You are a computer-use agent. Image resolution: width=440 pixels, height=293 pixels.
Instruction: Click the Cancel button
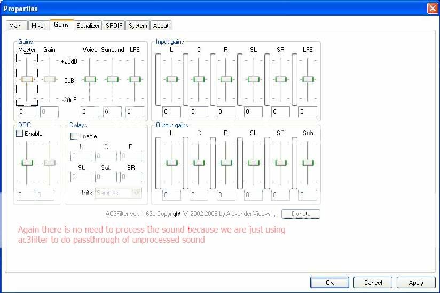[x=373, y=282]
